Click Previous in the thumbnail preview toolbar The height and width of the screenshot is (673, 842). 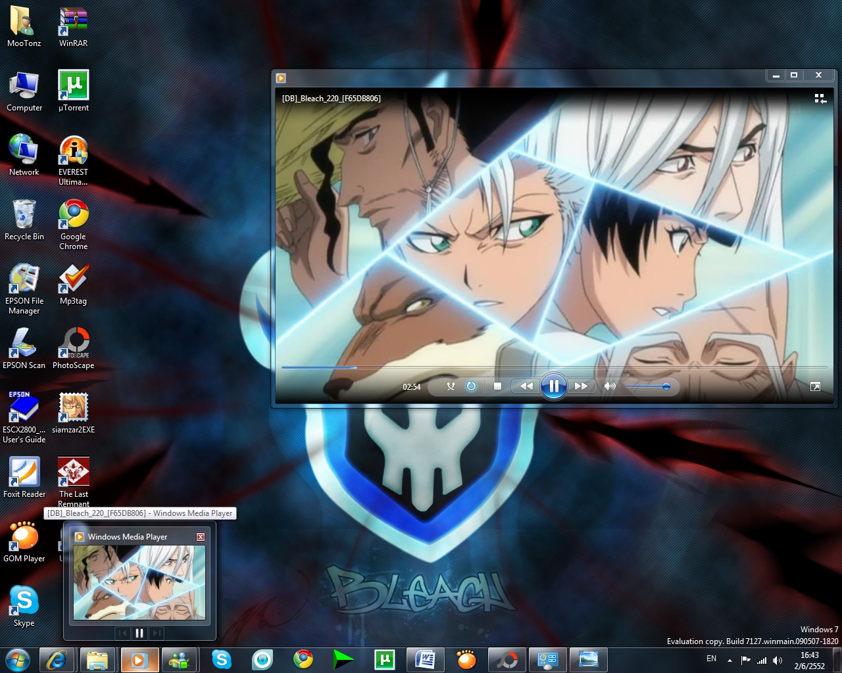click(x=122, y=633)
